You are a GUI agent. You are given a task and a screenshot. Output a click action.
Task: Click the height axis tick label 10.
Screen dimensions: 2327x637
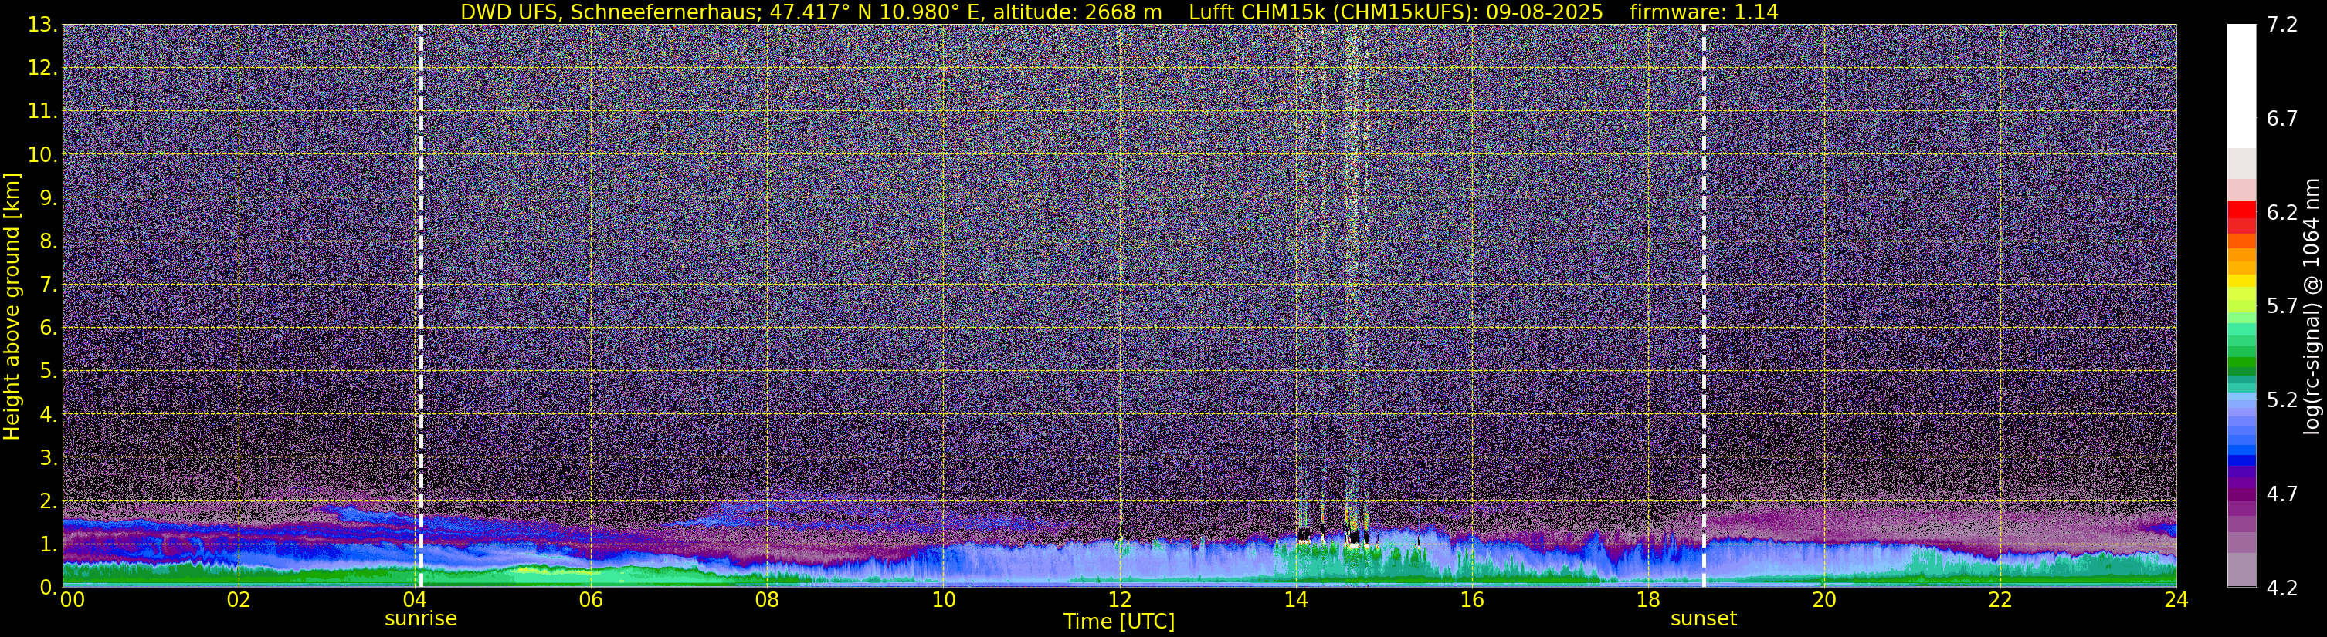tap(42, 154)
